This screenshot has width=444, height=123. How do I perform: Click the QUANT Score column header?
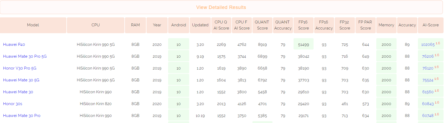[262, 25]
